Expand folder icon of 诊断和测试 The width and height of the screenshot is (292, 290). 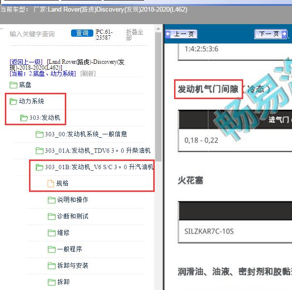click(52, 216)
